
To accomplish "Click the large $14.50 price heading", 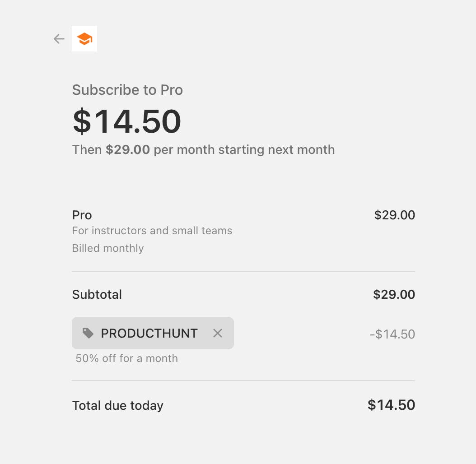I will pyautogui.click(x=127, y=121).
